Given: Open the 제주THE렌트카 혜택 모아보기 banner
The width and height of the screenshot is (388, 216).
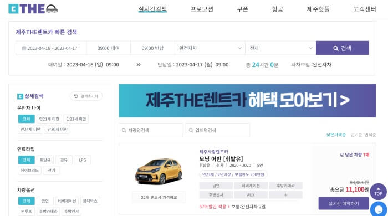Looking at the screenshot, I should point(247,101).
